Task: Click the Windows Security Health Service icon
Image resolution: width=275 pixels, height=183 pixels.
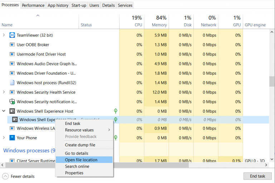Action: tap(12, 92)
